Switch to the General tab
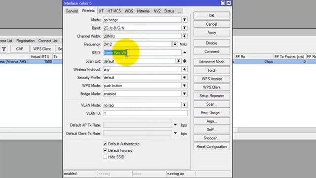Screen dimensions: 316x178 coord(72,11)
